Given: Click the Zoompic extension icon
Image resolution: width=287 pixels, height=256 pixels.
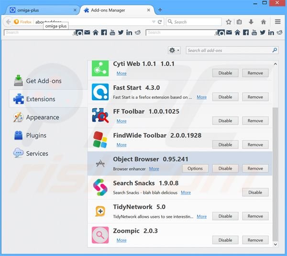Looking at the screenshot, I should 100,235.
